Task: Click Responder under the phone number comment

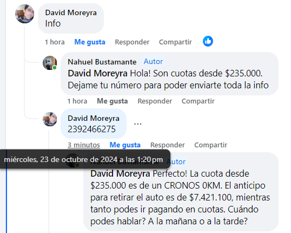Action: (x=168, y=145)
